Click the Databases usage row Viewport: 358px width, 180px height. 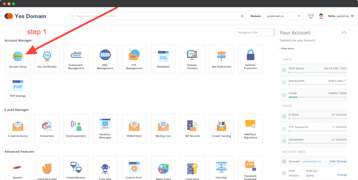313,141
